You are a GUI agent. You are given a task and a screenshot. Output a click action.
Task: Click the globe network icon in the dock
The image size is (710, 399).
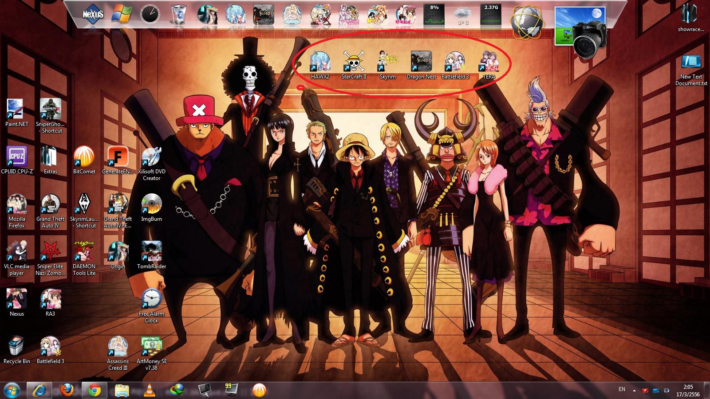click(x=527, y=21)
